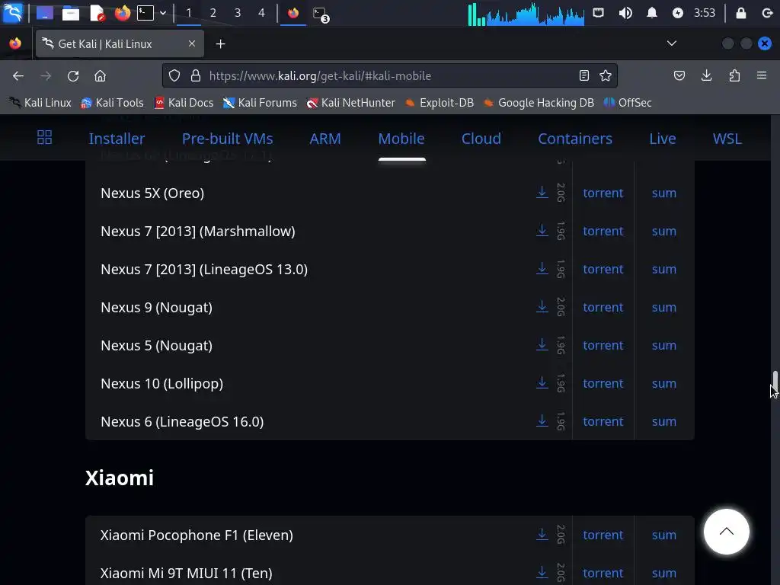Switch to workspace 2

(213, 13)
